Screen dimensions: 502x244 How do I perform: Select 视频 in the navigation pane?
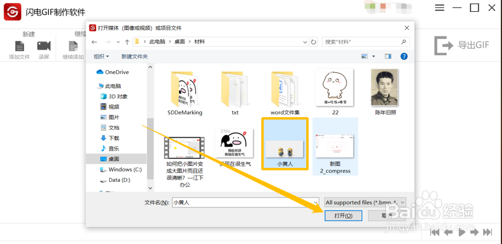[x=109, y=107]
